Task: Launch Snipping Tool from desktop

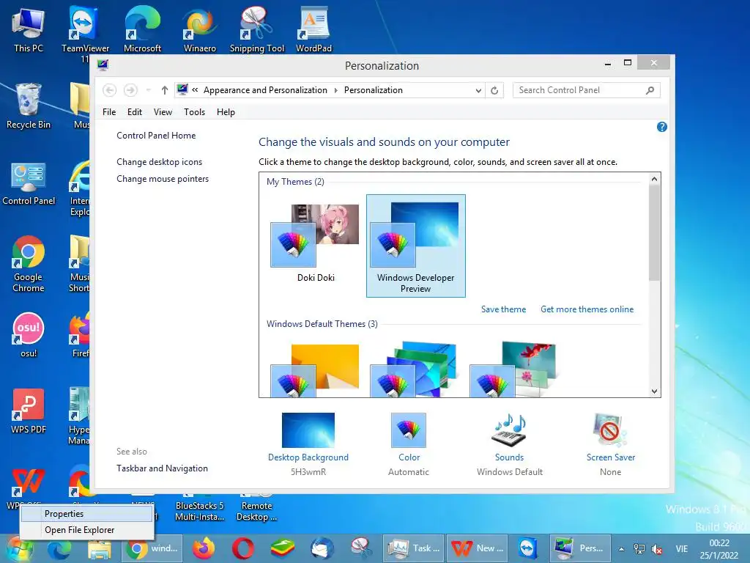Action: coord(257,29)
